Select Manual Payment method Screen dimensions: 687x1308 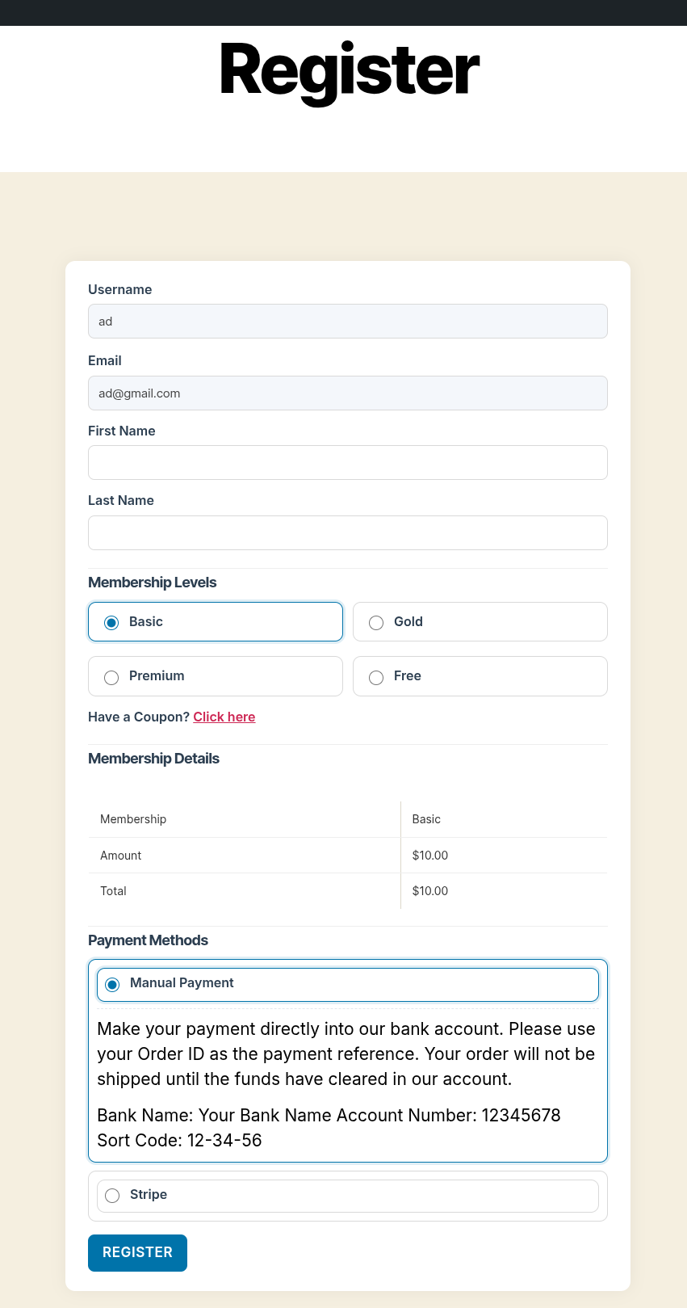(113, 984)
